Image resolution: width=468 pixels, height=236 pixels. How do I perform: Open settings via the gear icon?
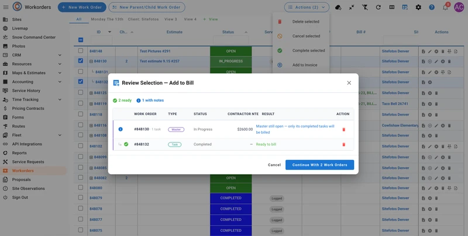pos(418,7)
